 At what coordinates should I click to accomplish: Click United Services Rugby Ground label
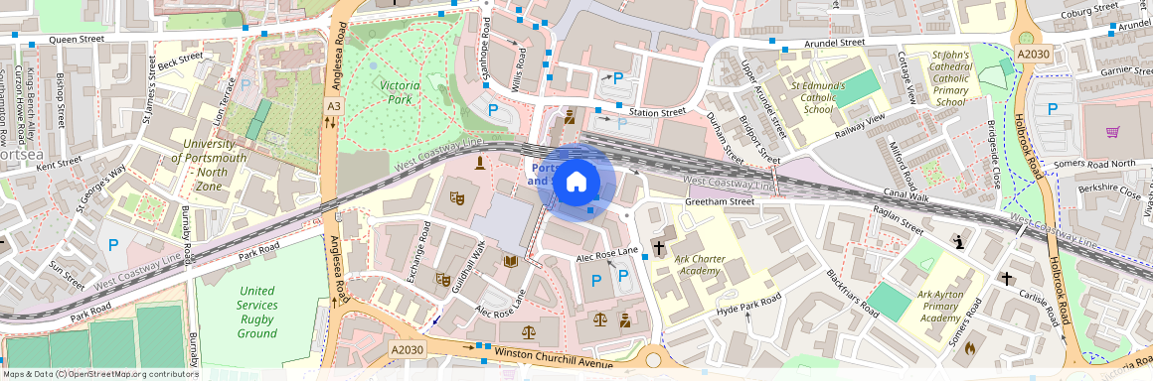point(257,312)
